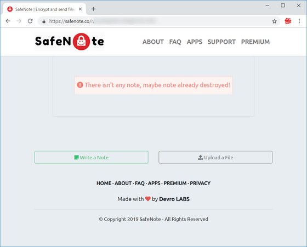
Task: Bookmark page with the star icon
Action: click(x=274, y=21)
